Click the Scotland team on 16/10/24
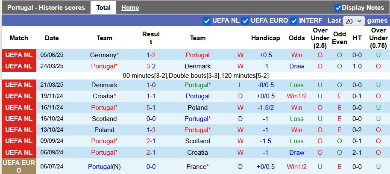Screen dimensions: 390x174 104,119
